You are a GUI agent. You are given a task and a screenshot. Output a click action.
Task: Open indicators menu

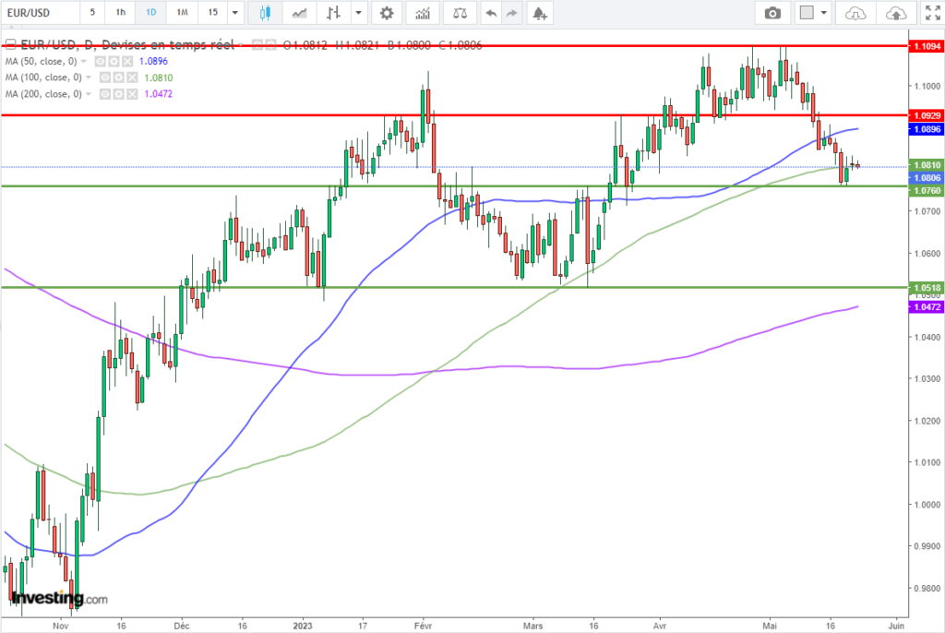point(423,13)
